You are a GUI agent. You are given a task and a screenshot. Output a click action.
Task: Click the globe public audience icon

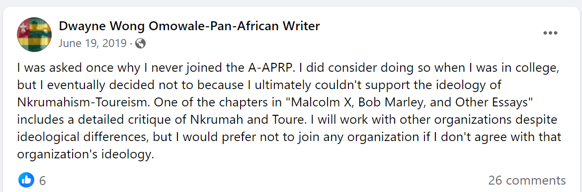pos(140,44)
